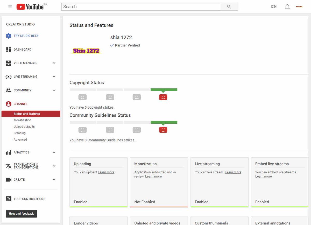Open the Shia 1272 account avatar
The width and height of the screenshot is (311, 225).
tap(299, 7)
